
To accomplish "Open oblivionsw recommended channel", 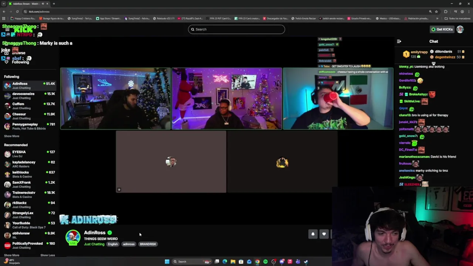I will click(x=30, y=235).
